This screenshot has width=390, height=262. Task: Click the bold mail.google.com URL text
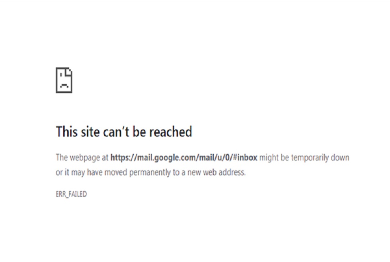pos(184,157)
